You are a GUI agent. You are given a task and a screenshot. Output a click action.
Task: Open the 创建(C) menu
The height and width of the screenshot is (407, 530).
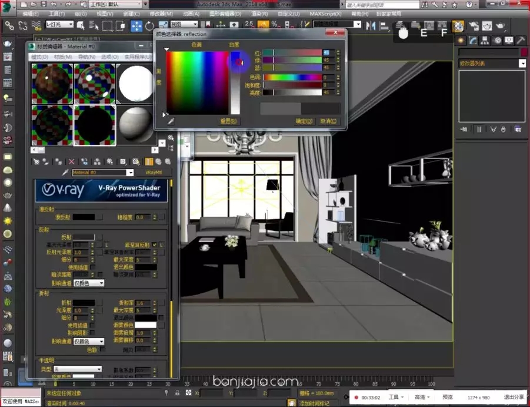click(x=132, y=14)
